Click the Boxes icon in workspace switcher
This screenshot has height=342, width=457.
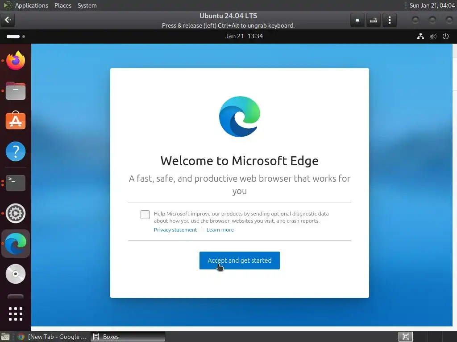click(x=405, y=337)
